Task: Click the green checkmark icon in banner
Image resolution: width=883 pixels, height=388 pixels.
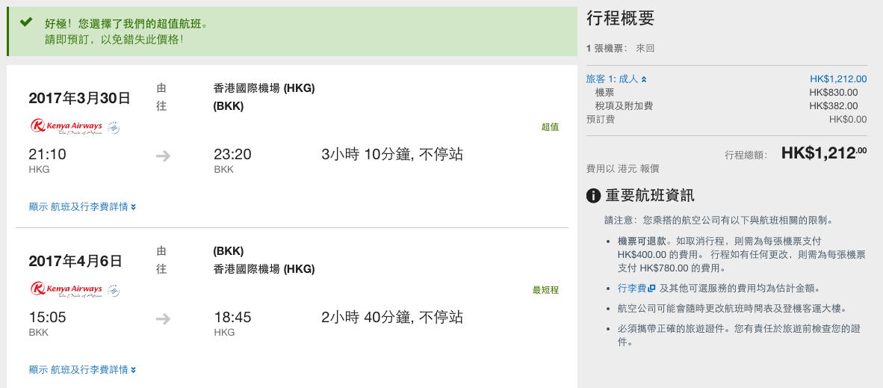Action: tap(25, 22)
